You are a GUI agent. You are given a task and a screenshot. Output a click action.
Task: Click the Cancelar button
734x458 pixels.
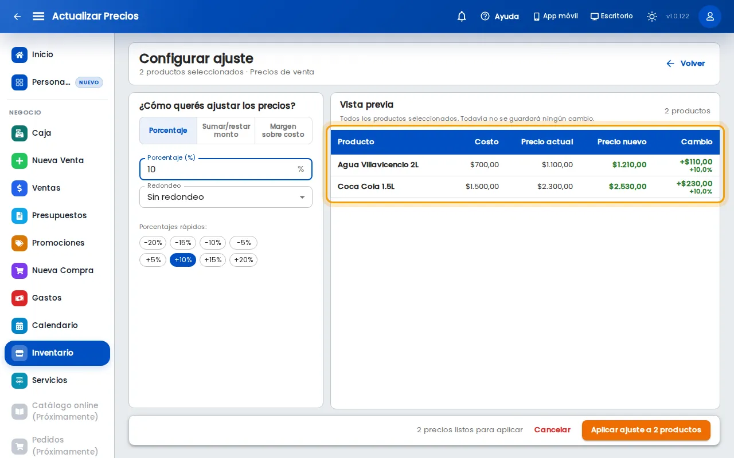[x=552, y=430]
